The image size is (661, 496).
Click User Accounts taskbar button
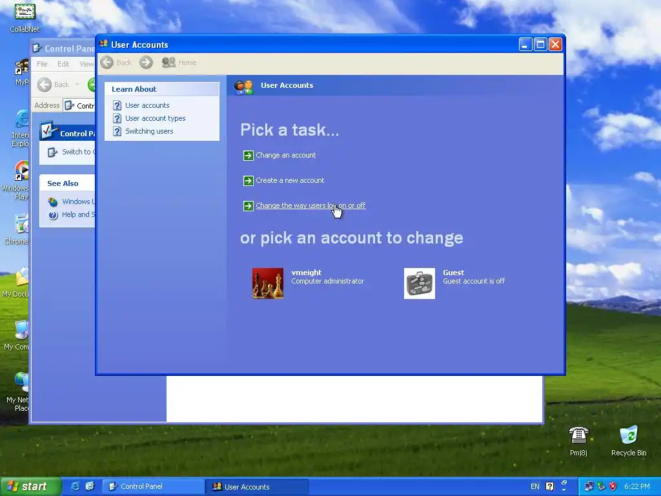[257, 486]
